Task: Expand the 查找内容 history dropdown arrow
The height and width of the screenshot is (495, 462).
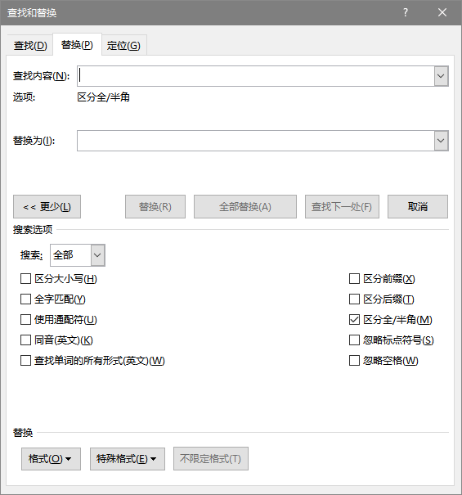Action: [x=441, y=76]
